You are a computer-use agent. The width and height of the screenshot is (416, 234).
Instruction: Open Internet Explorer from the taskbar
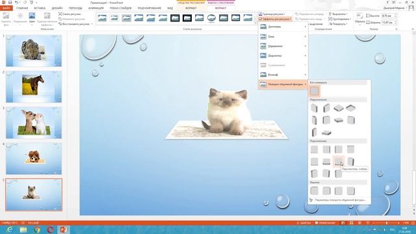coord(10,229)
